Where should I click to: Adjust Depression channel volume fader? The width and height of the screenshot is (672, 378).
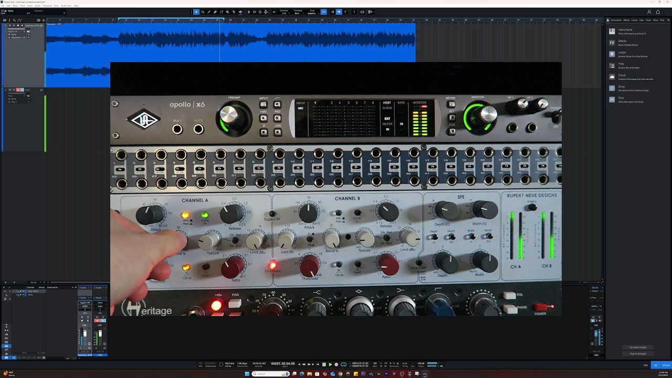pyautogui.click(x=85, y=333)
